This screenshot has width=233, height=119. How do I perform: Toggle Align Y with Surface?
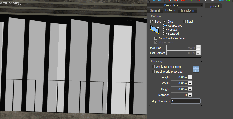(156, 38)
